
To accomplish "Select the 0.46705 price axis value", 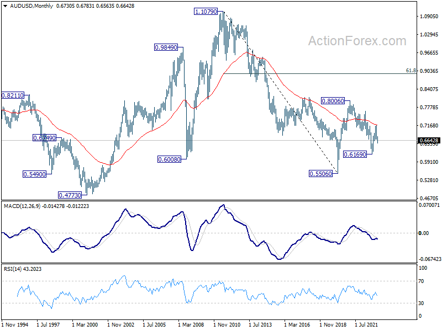I will click(x=429, y=199).
